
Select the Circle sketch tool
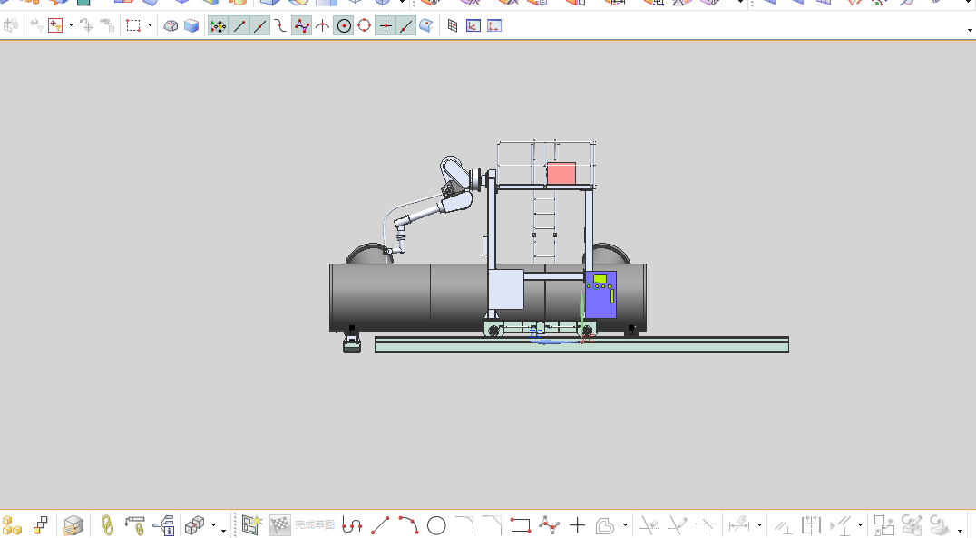[436, 525]
